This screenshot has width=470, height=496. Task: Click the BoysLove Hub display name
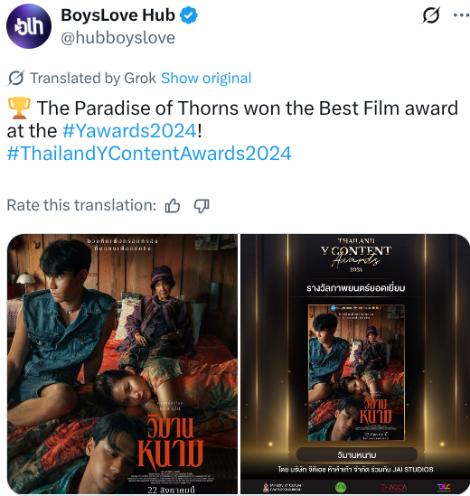[x=117, y=15]
